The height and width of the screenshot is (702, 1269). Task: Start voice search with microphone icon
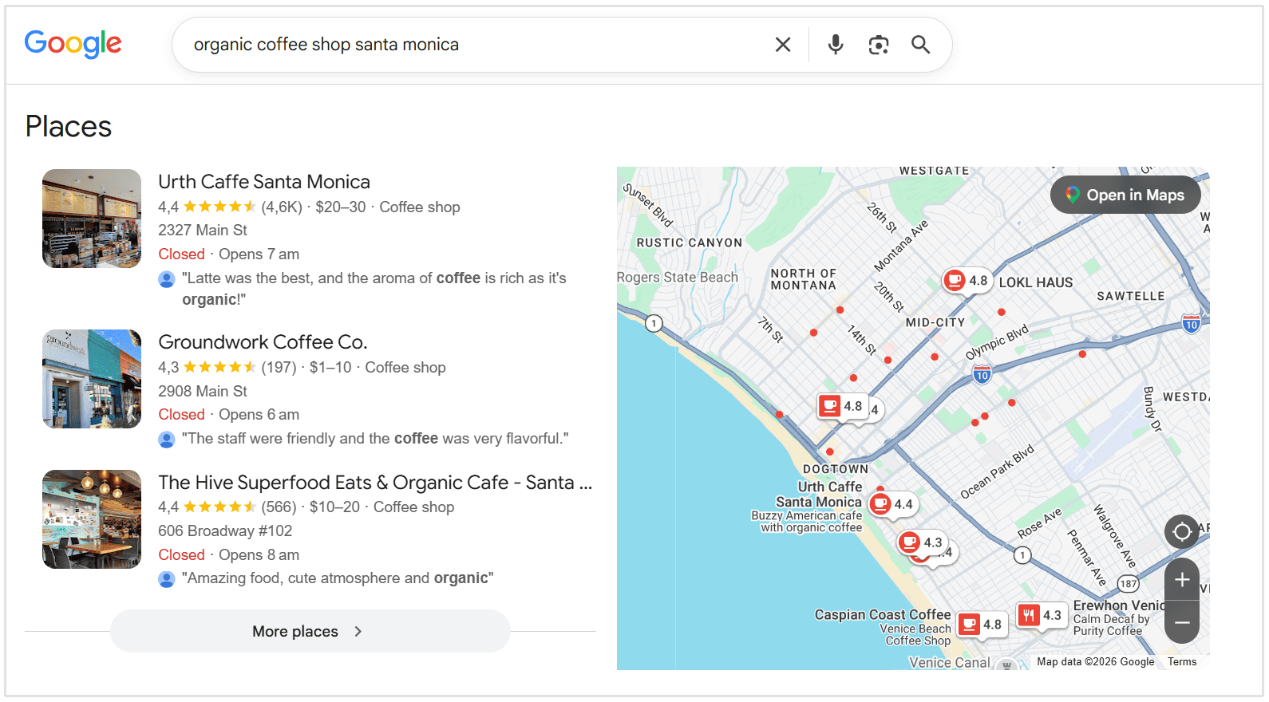click(x=836, y=45)
